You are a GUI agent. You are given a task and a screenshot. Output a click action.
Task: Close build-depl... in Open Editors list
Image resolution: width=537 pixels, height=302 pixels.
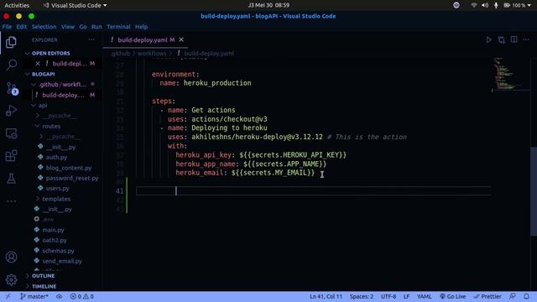pos(38,64)
